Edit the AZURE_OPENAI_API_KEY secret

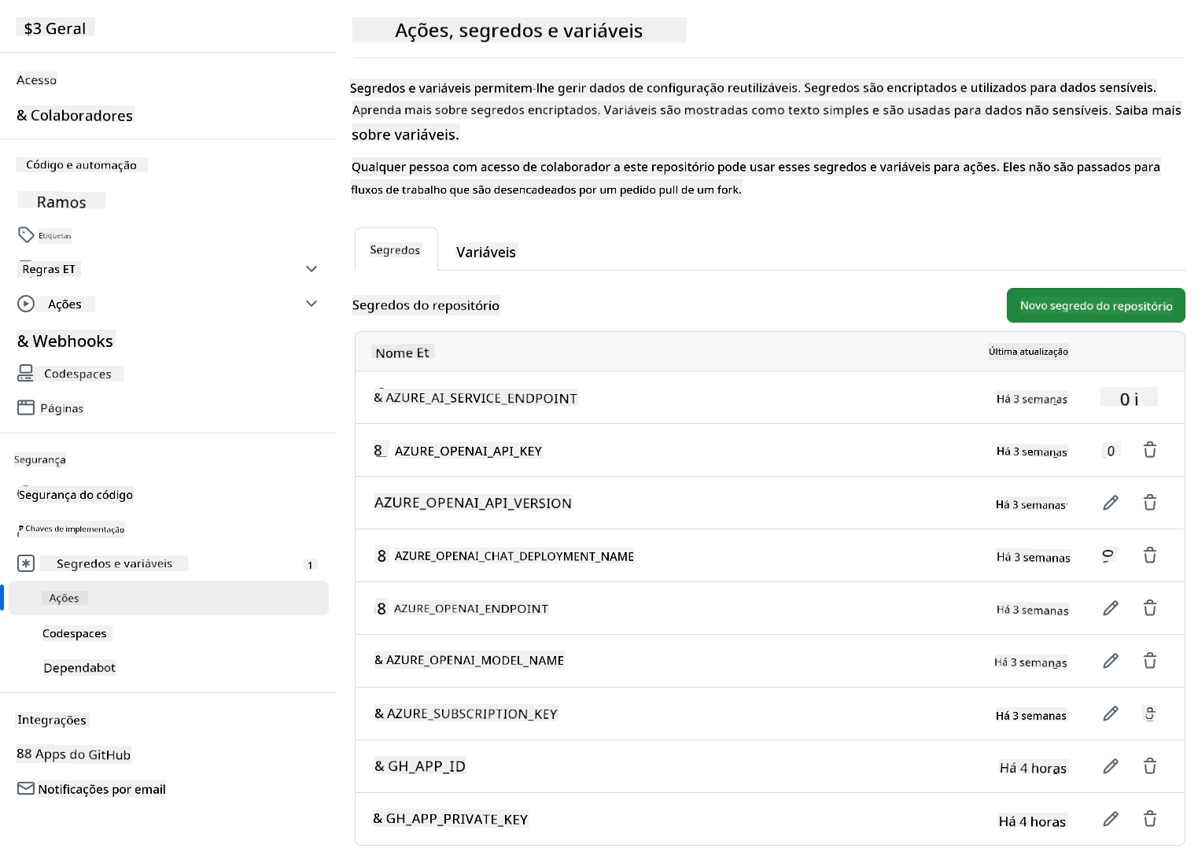pos(1111,451)
